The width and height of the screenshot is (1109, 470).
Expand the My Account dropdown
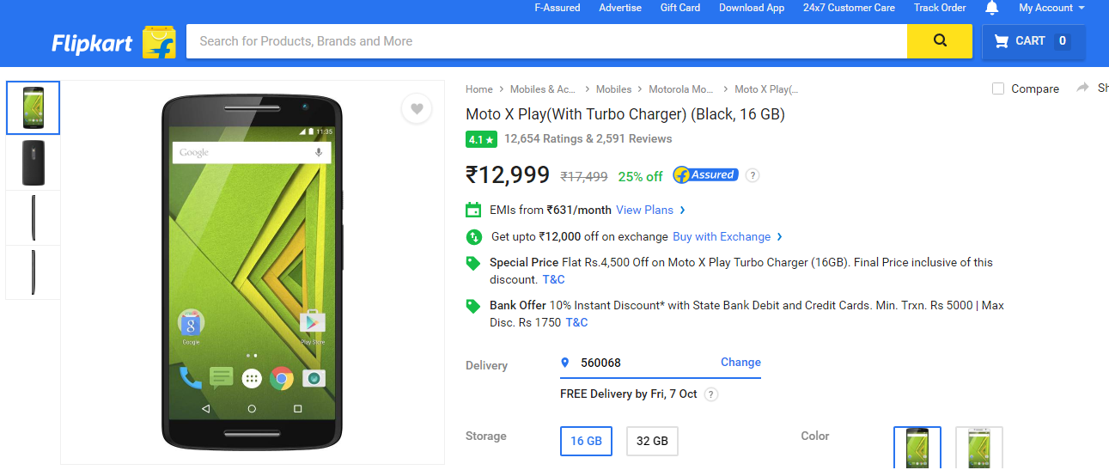tap(1051, 8)
